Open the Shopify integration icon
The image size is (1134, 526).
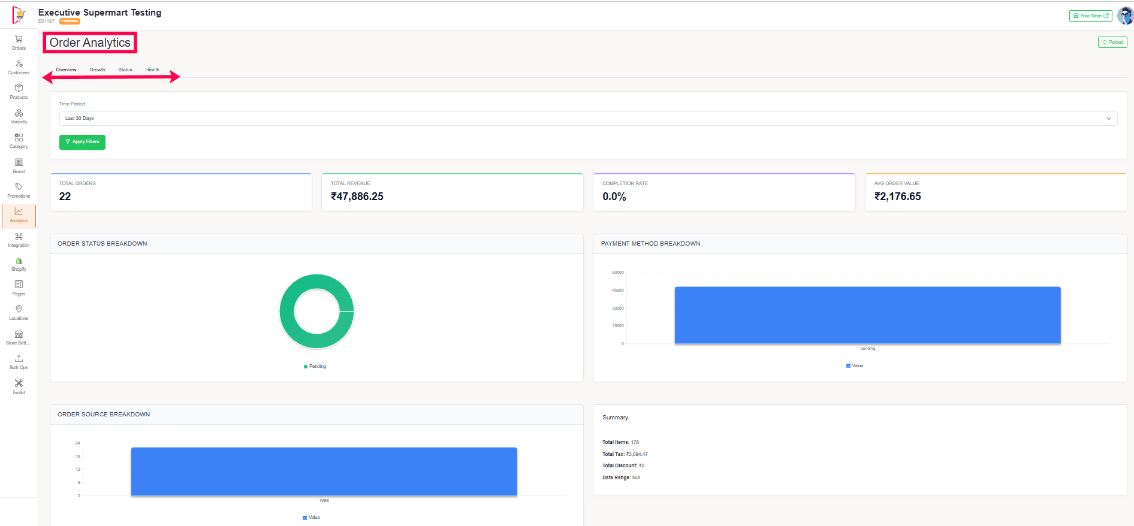click(x=19, y=261)
